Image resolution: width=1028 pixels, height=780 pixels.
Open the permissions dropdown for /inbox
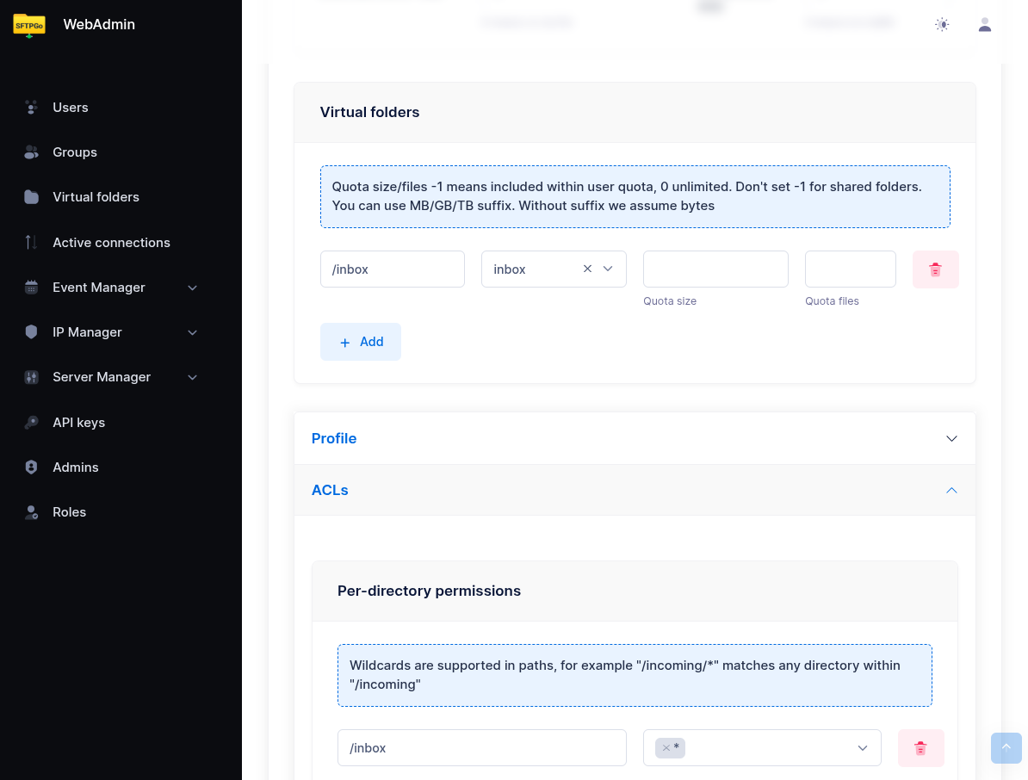(x=862, y=748)
